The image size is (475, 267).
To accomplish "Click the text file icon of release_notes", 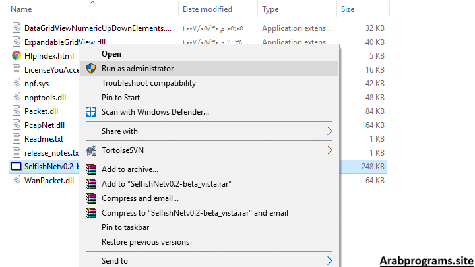I will 16,152.
